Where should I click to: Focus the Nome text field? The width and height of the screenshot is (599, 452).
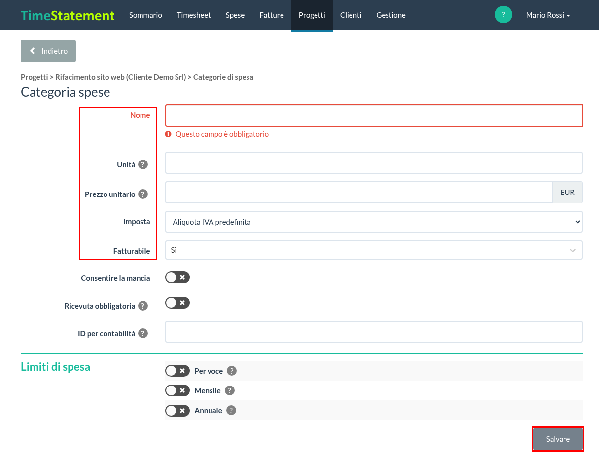click(x=374, y=115)
